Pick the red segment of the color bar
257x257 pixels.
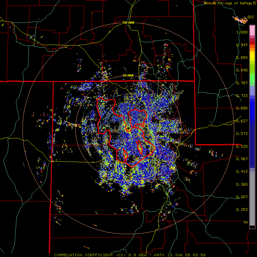(252, 43)
